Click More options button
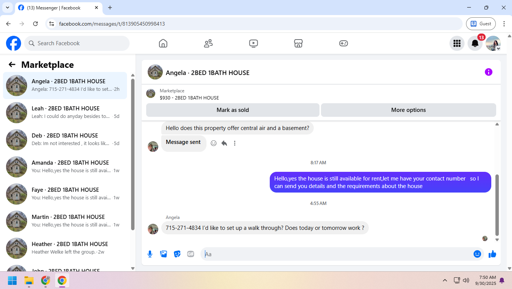512x289 pixels. [x=408, y=110]
